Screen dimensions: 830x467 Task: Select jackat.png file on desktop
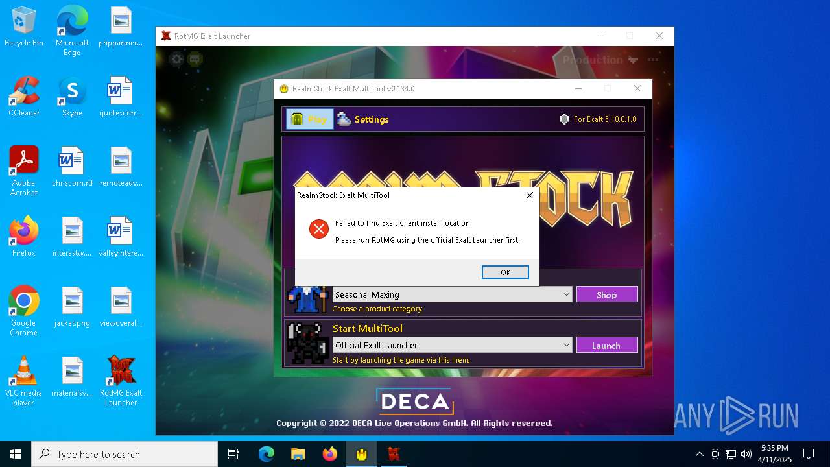[x=72, y=307]
